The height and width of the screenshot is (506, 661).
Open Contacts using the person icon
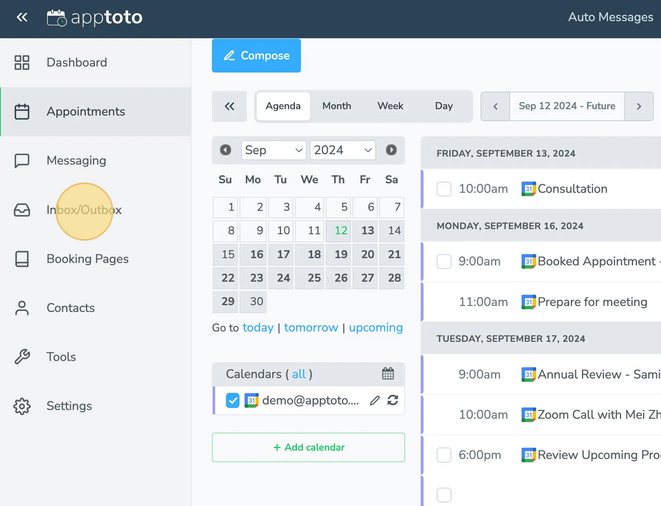[22, 308]
